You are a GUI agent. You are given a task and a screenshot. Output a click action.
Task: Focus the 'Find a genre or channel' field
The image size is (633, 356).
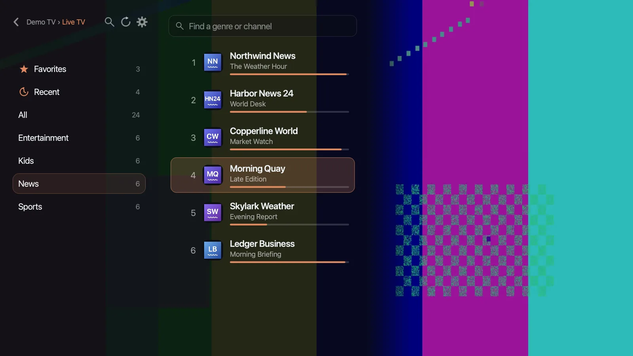click(263, 26)
